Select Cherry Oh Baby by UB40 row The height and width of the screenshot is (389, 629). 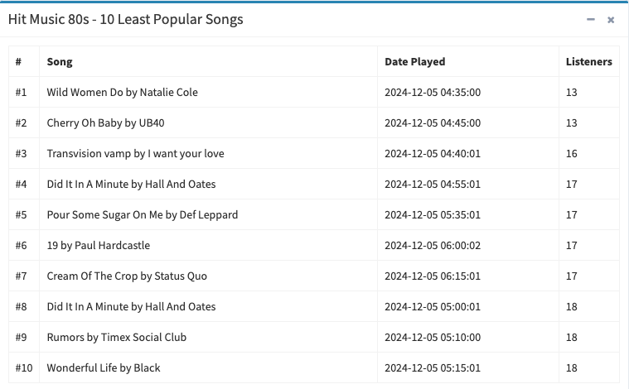click(314, 122)
